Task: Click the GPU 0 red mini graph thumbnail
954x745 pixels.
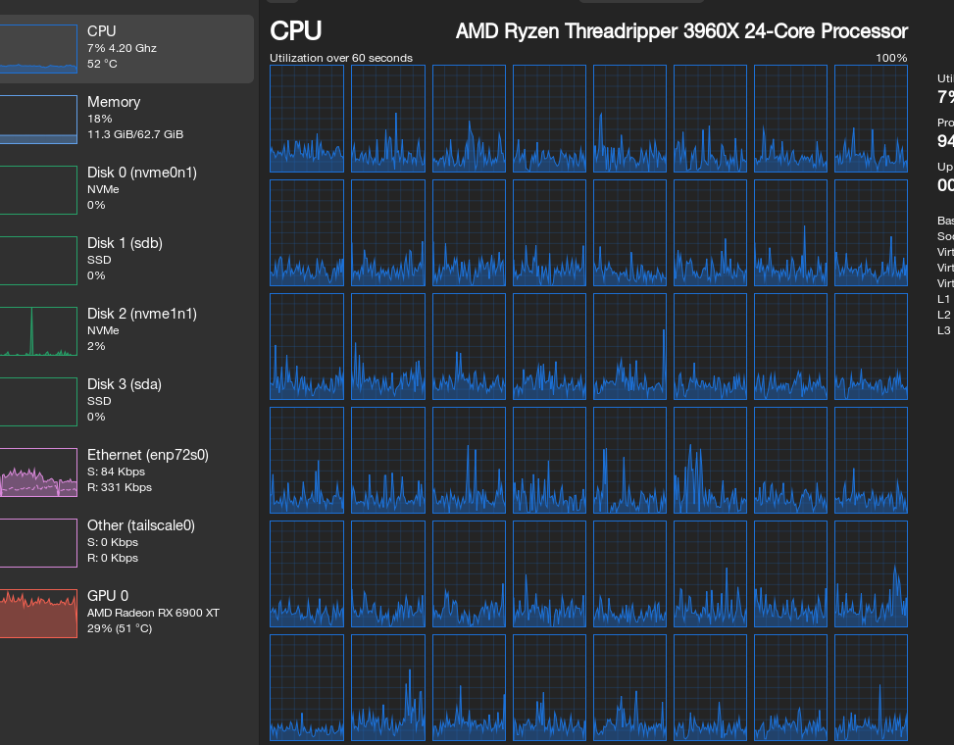Action: pyautogui.click(x=38, y=613)
